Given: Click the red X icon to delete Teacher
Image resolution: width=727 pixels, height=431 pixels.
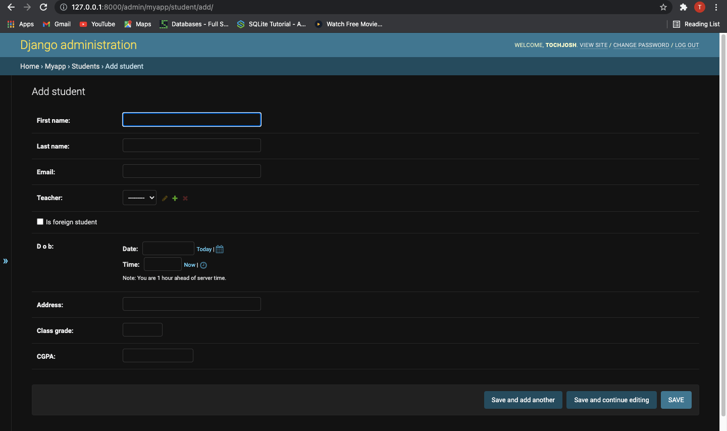Looking at the screenshot, I should click(185, 198).
